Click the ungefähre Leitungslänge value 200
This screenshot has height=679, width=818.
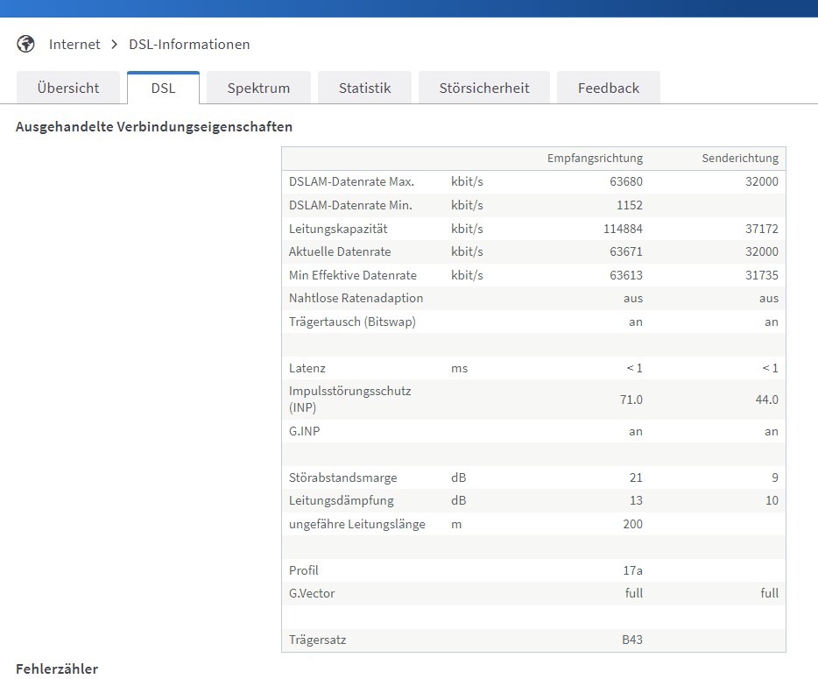coord(631,524)
